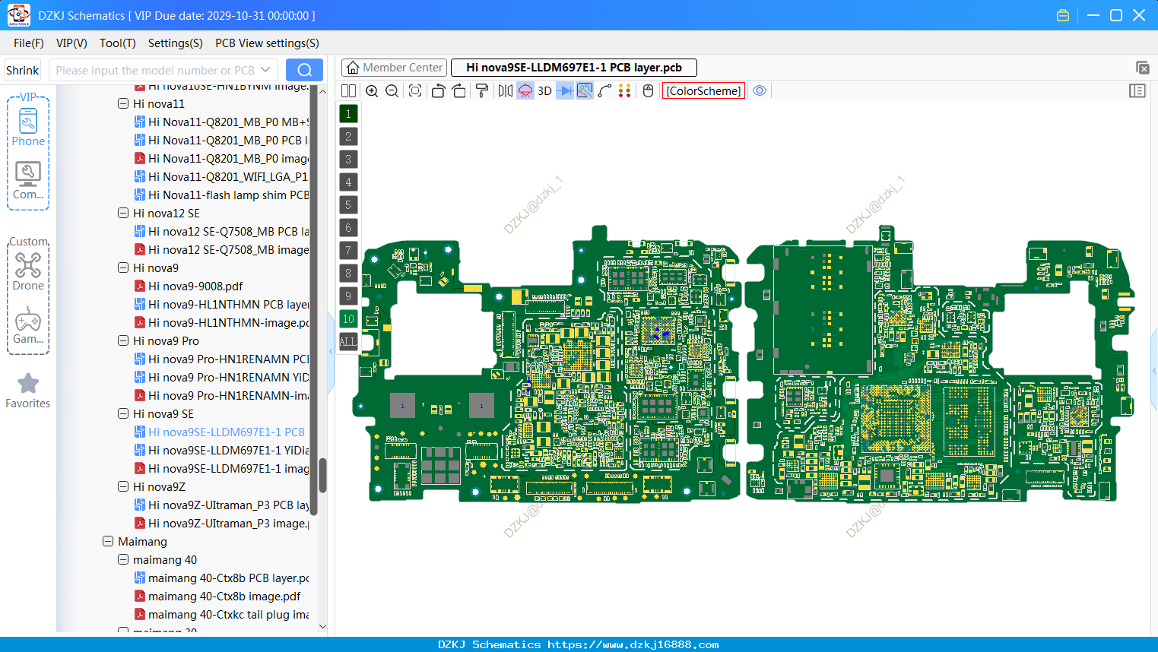Collapse the Maimang folder
This screenshot has width=1158, height=652.
(x=108, y=541)
